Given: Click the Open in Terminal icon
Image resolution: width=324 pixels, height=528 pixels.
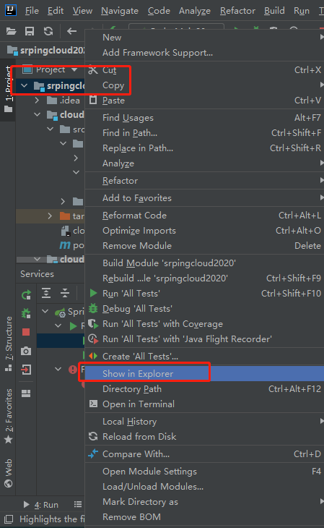Looking at the screenshot, I should pos(93,404).
